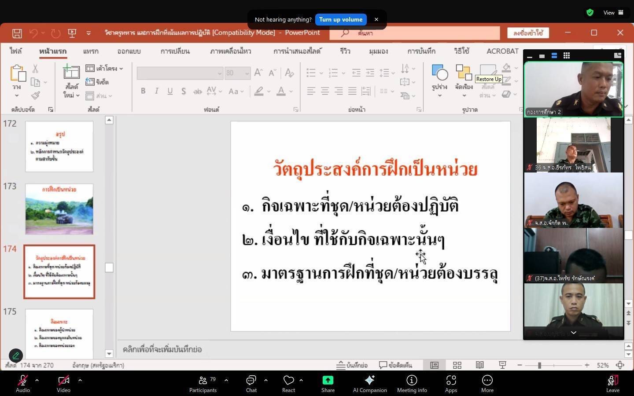Click the Italic formatting icon
This screenshot has width=634, height=396.
pos(156,91)
